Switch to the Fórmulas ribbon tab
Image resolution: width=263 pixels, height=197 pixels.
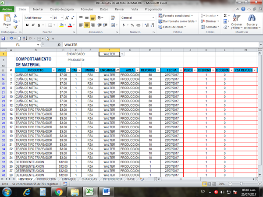click(87, 9)
